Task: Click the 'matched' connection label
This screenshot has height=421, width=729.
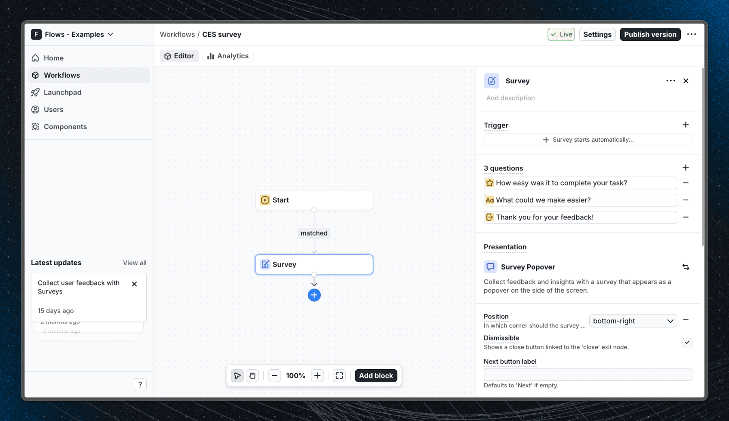Action: (314, 233)
